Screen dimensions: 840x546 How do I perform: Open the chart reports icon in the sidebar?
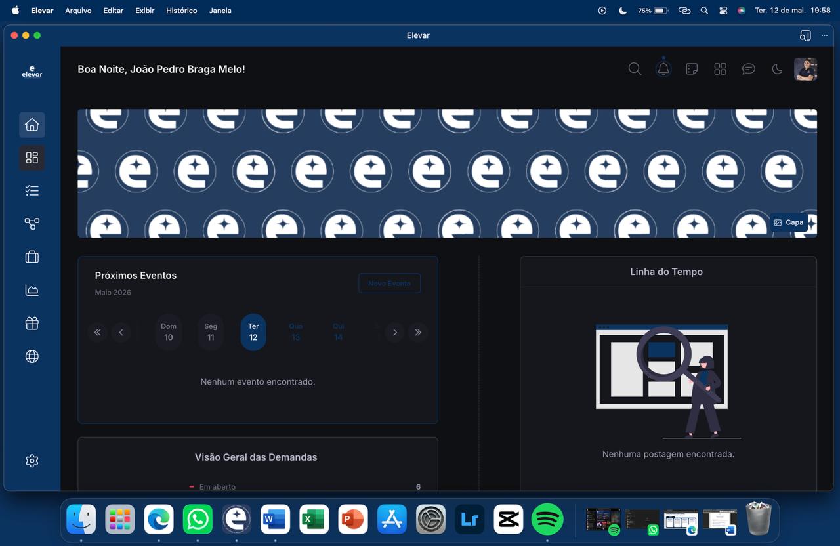[x=31, y=290]
